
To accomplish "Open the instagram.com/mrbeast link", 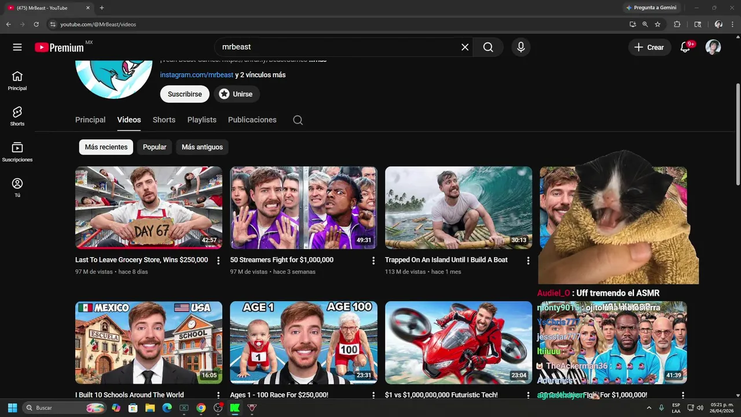I will click(197, 75).
